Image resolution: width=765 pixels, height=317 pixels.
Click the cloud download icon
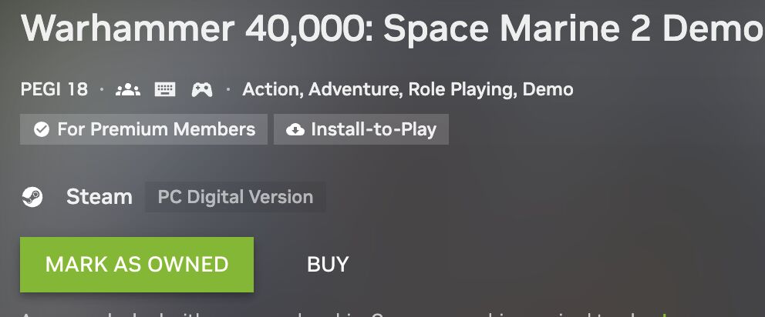(295, 129)
